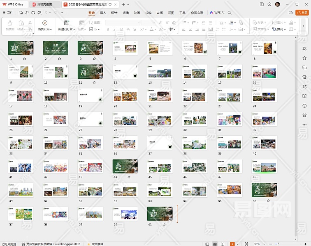Select slide 44 thumbnail
Viewport: 311px width, 246px height.
point(125,166)
